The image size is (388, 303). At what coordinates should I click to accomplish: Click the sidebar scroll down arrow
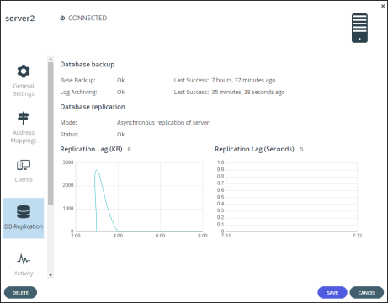point(50,275)
